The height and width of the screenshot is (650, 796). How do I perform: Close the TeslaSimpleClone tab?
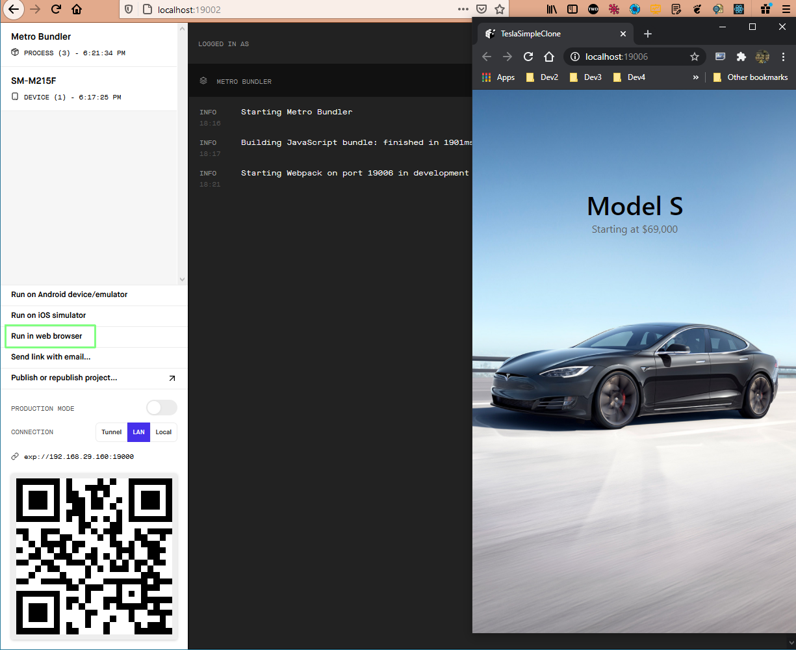pyautogui.click(x=623, y=34)
